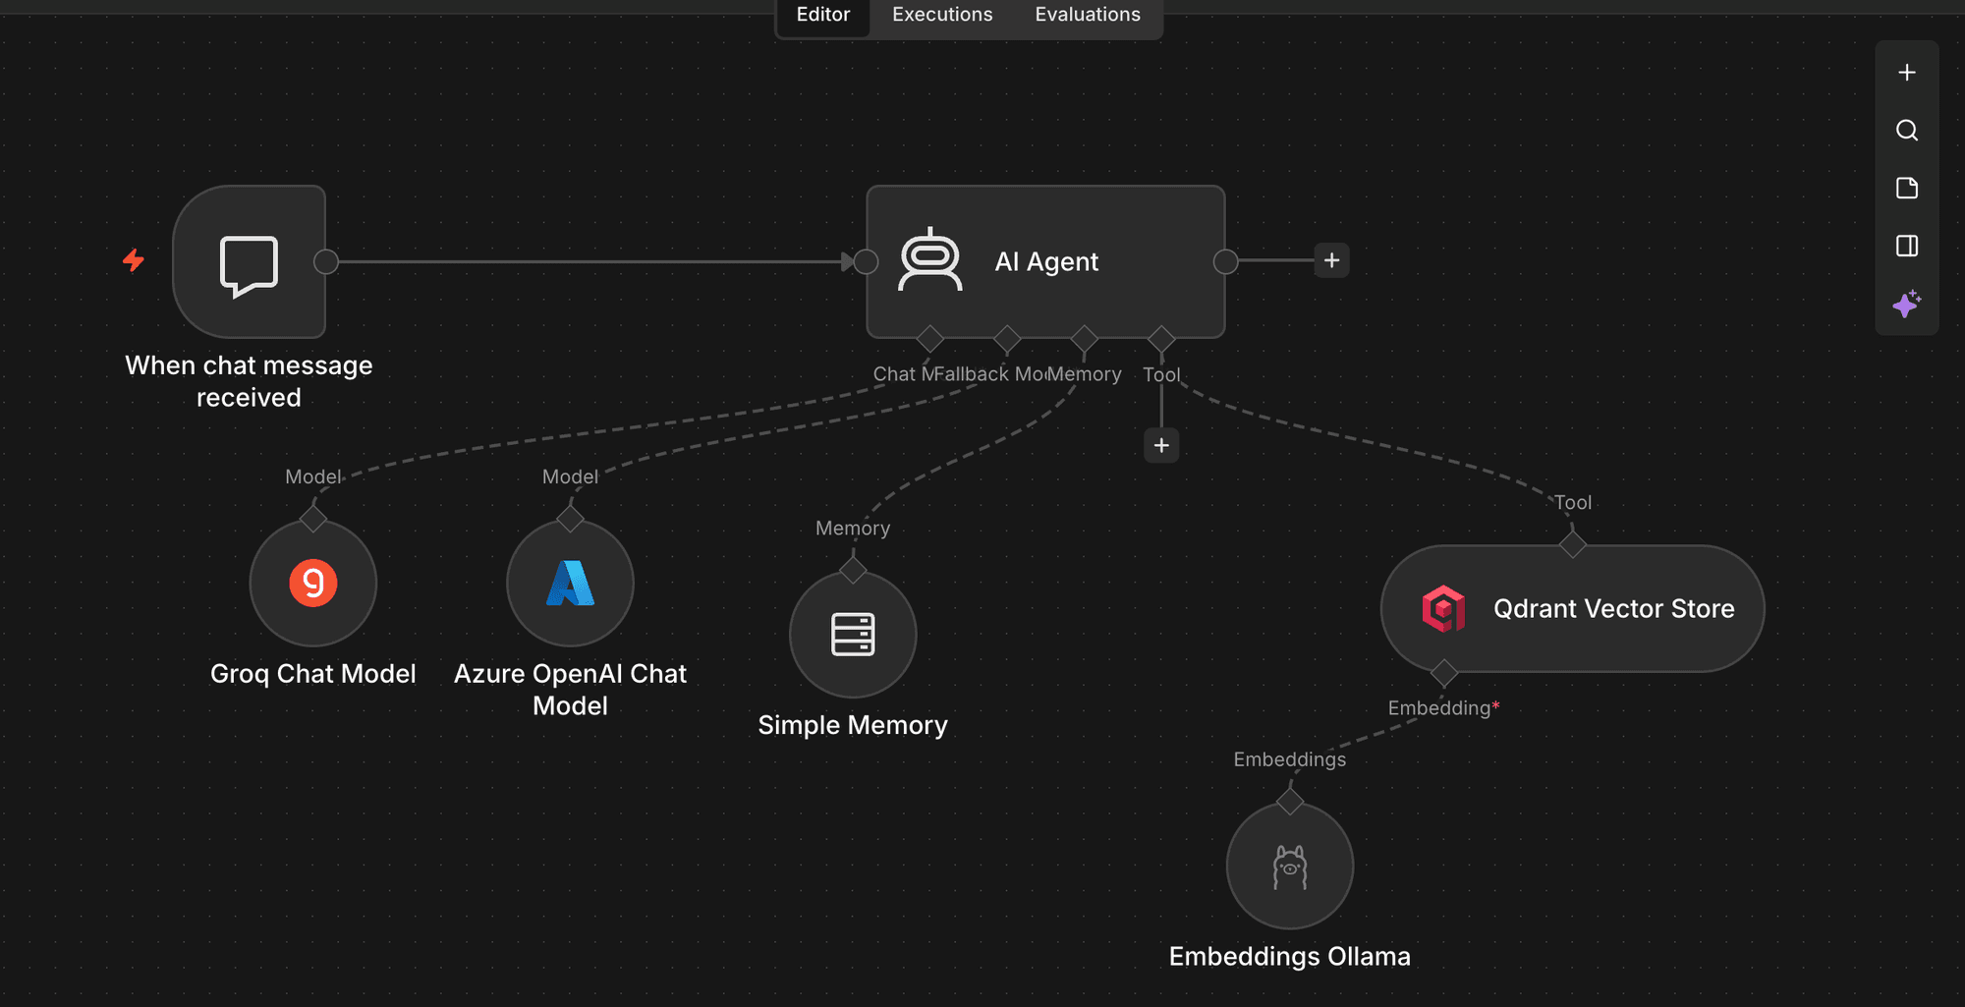Select the Simple Memory node icon
The height and width of the screenshot is (1007, 1965).
click(853, 635)
